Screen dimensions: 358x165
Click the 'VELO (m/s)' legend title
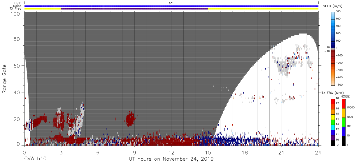pyautogui.click(x=332, y=6)
